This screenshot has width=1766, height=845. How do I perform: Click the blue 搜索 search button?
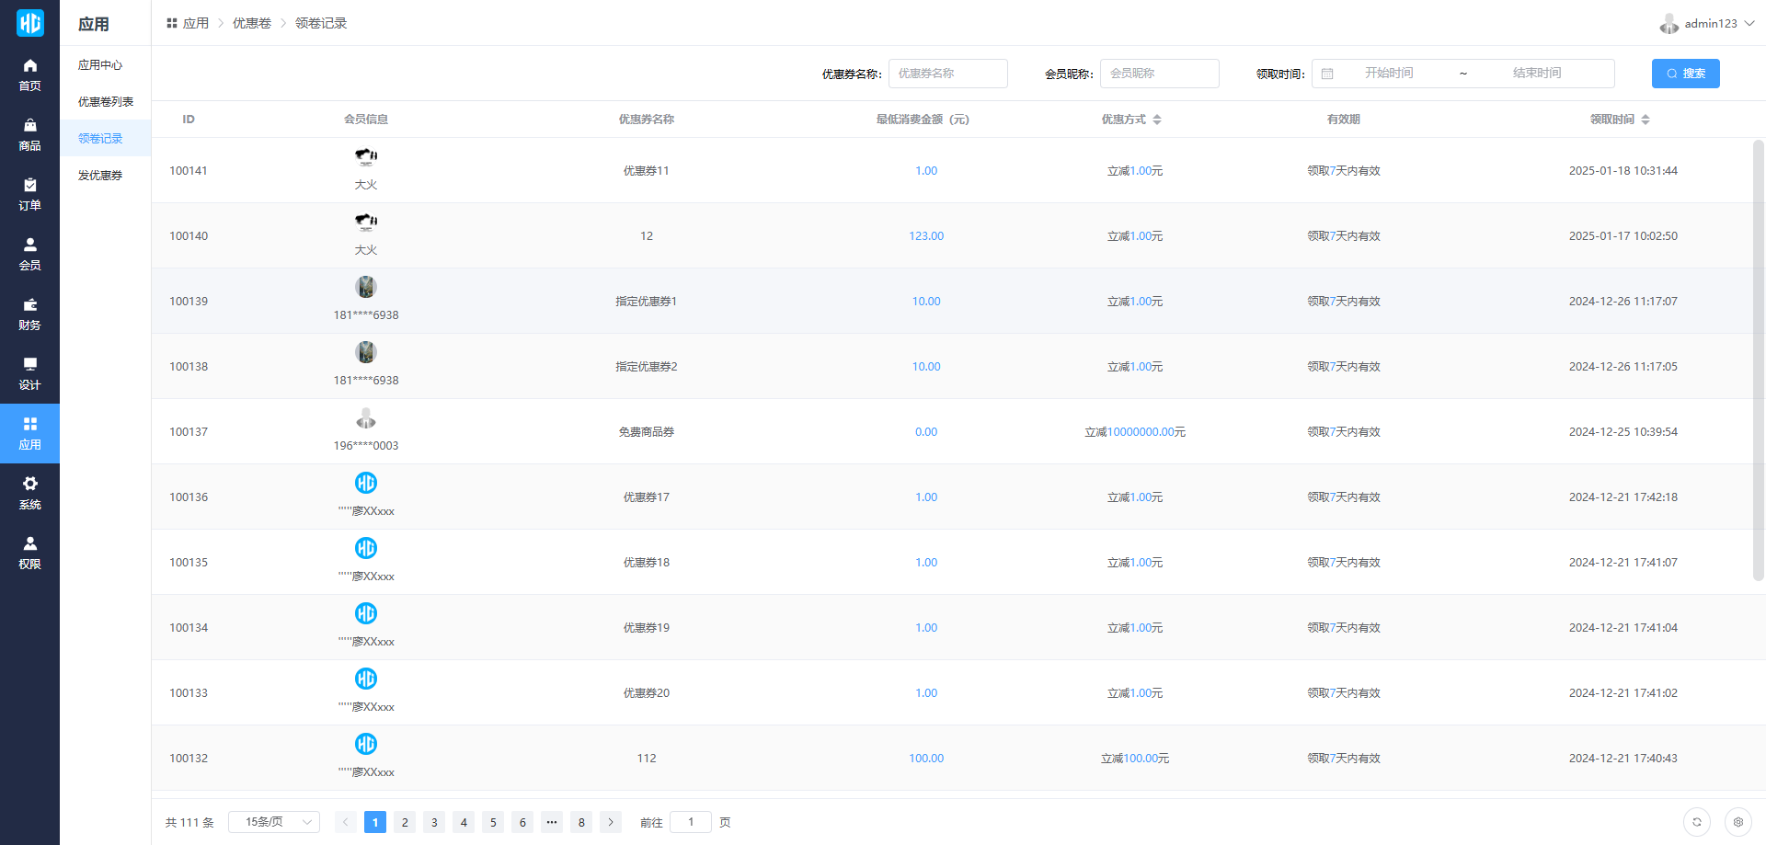(x=1685, y=74)
